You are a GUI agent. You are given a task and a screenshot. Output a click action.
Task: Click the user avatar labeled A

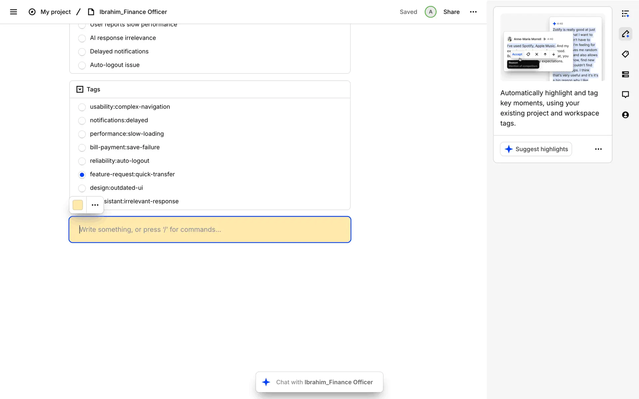430,12
